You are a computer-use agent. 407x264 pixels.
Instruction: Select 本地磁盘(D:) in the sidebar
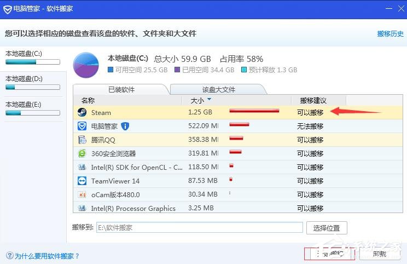point(32,83)
